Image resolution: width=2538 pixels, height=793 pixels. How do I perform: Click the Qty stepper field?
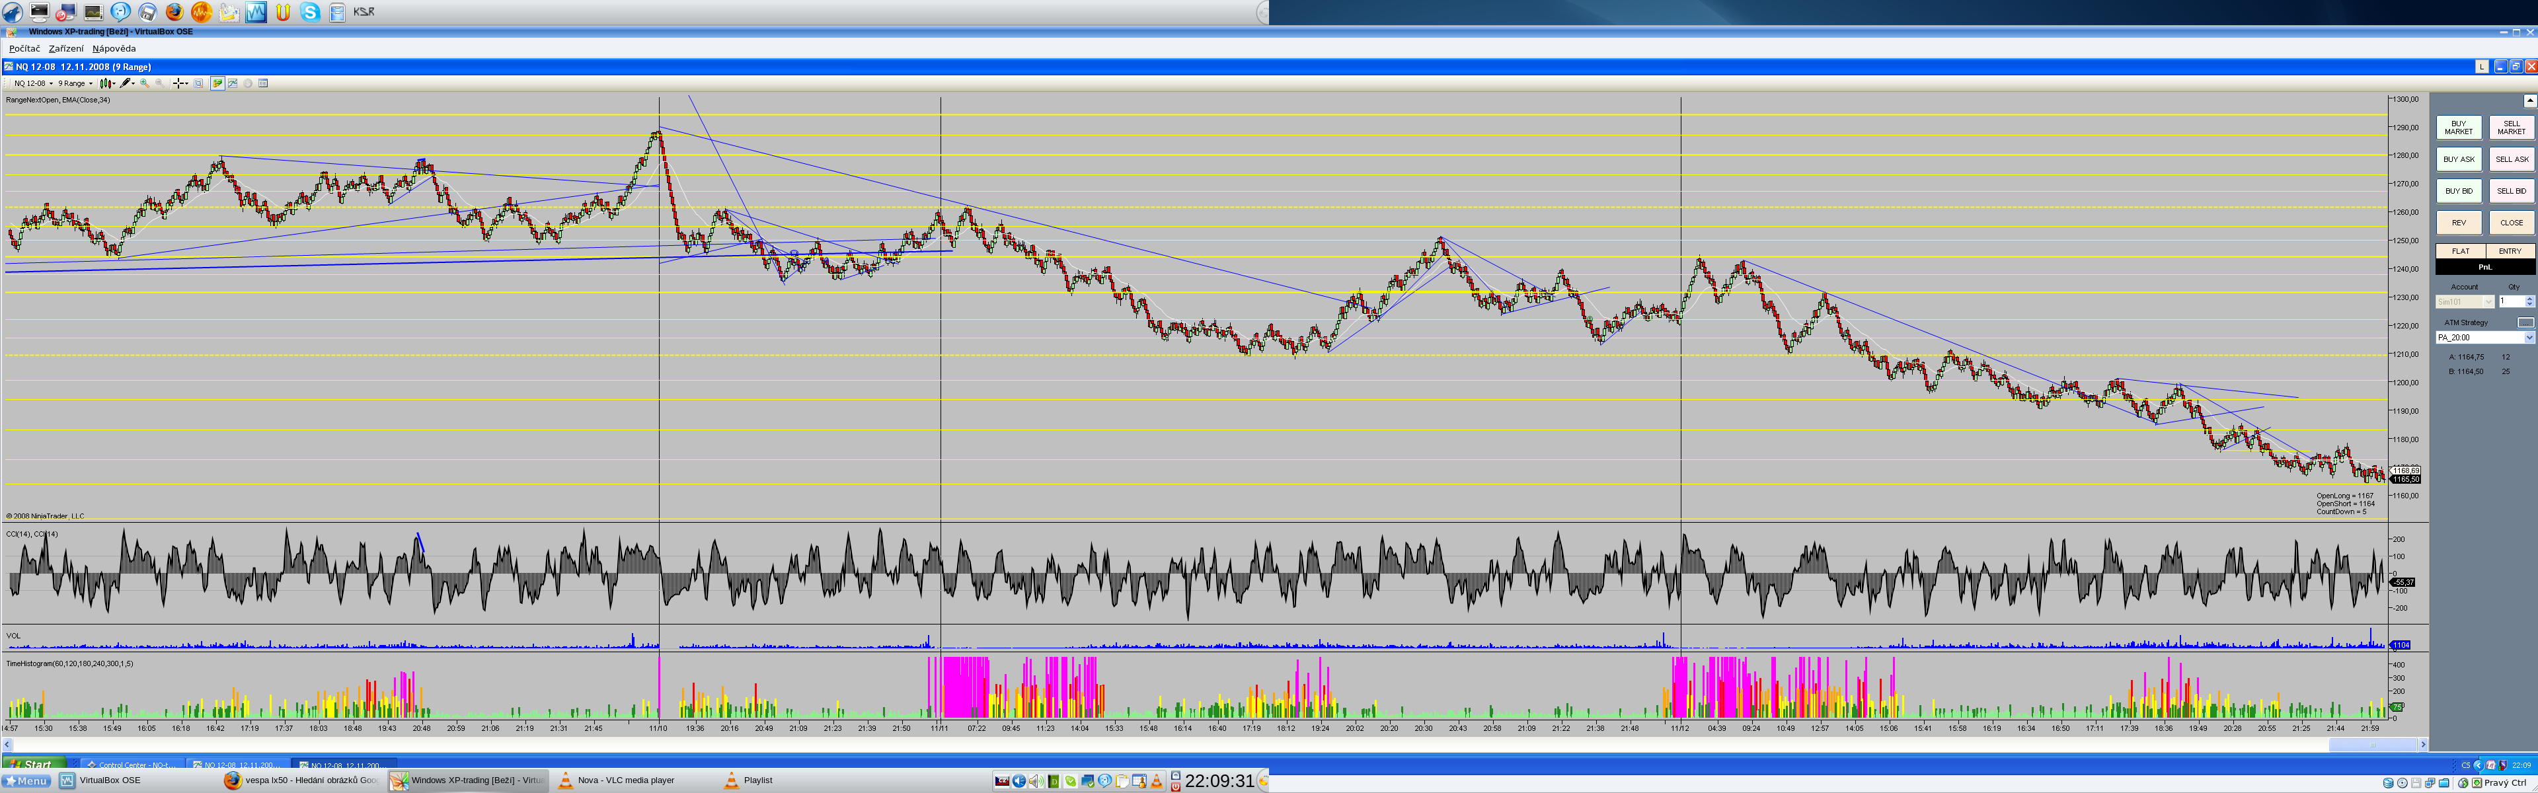[x=2512, y=301]
